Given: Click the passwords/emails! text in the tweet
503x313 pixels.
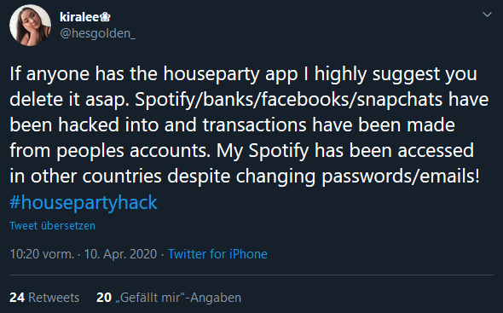Looking at the screenshot, I should click(x=401, y=177).
